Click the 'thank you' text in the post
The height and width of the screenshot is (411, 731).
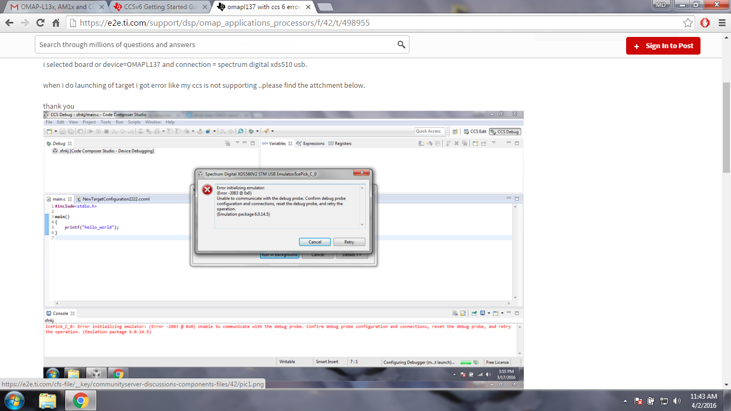click(59, 106)
